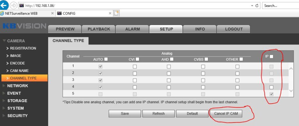Close the NETSurveillance WEB tab
This screenshot has width=299, height=126.
[52, 13]
